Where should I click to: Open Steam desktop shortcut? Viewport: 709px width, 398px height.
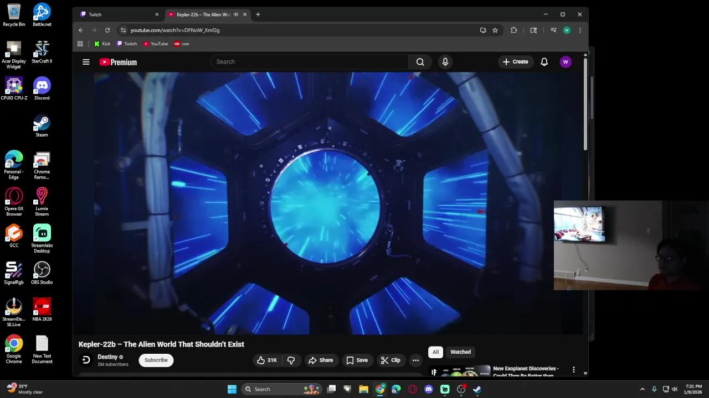[x=42, y=125]
